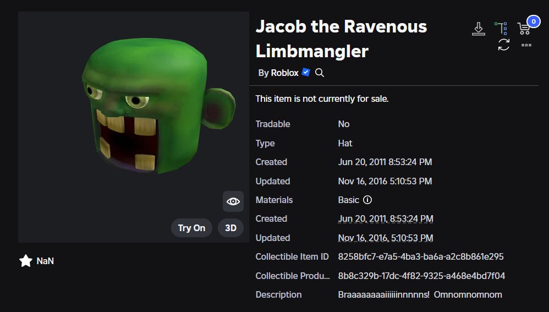The height and width of the screenshot is (312, 549).
Task: Select the Collectible Product ID value 8b8c329b…
Action: [x=421, y=276]
